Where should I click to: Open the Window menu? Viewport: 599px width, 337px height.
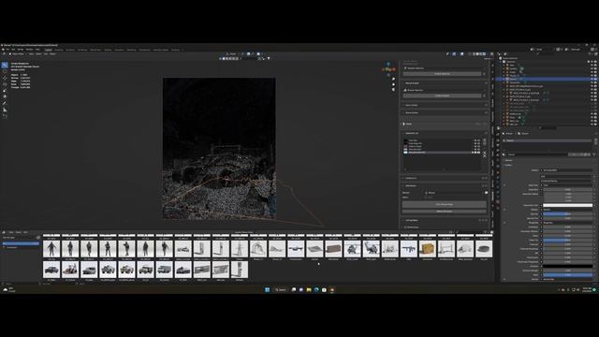tap(29, 50)
